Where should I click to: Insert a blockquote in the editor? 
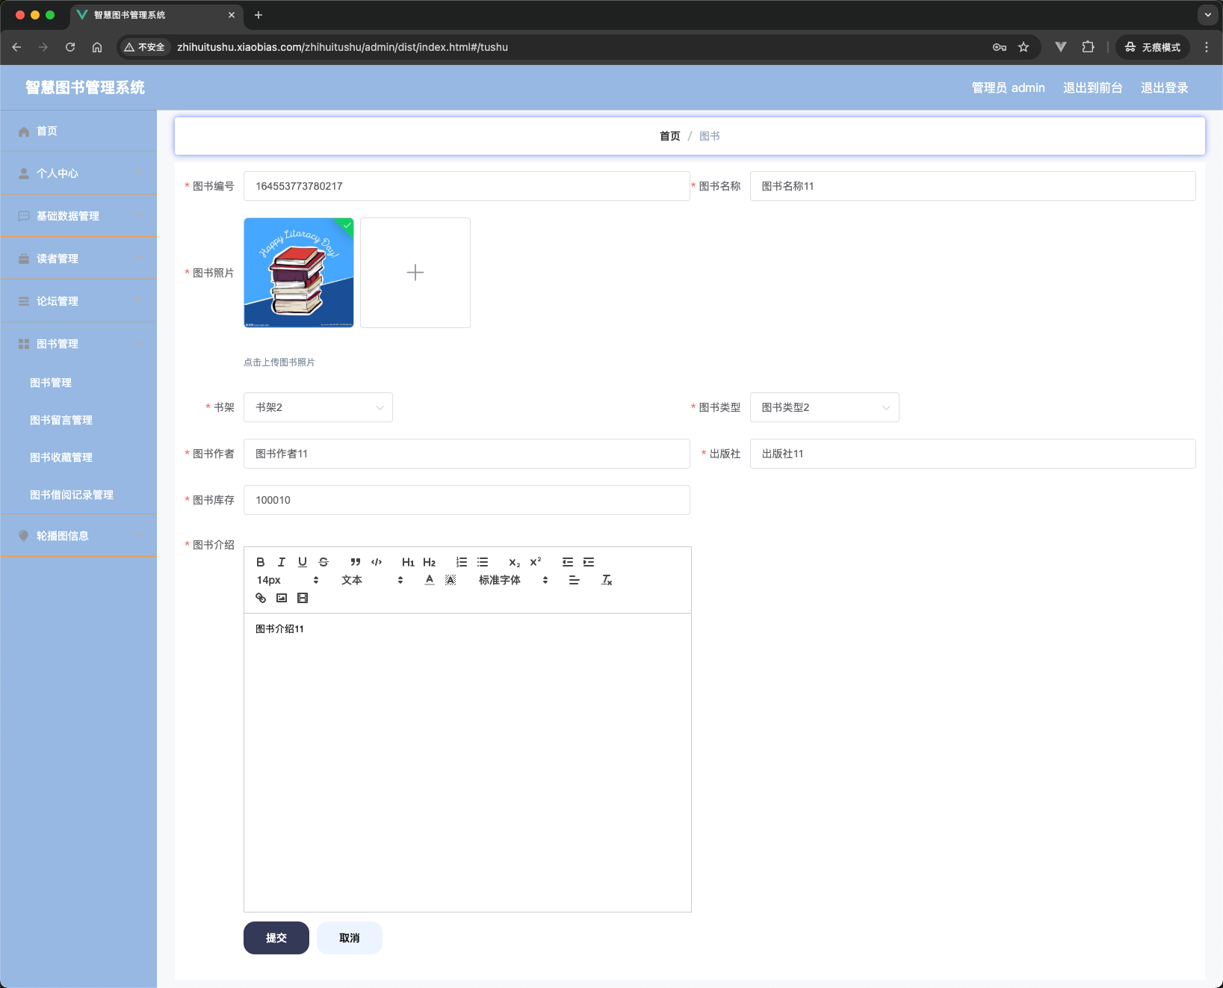click(x=356, y=562)
